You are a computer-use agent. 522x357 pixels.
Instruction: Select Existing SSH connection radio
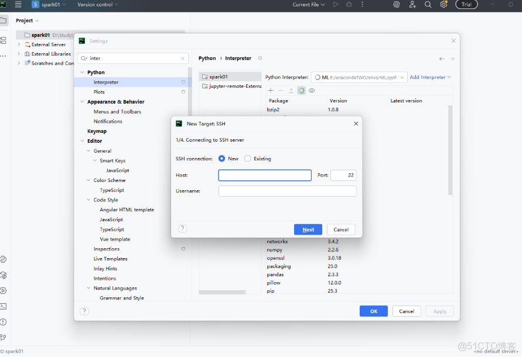click(x=247, y=159)
